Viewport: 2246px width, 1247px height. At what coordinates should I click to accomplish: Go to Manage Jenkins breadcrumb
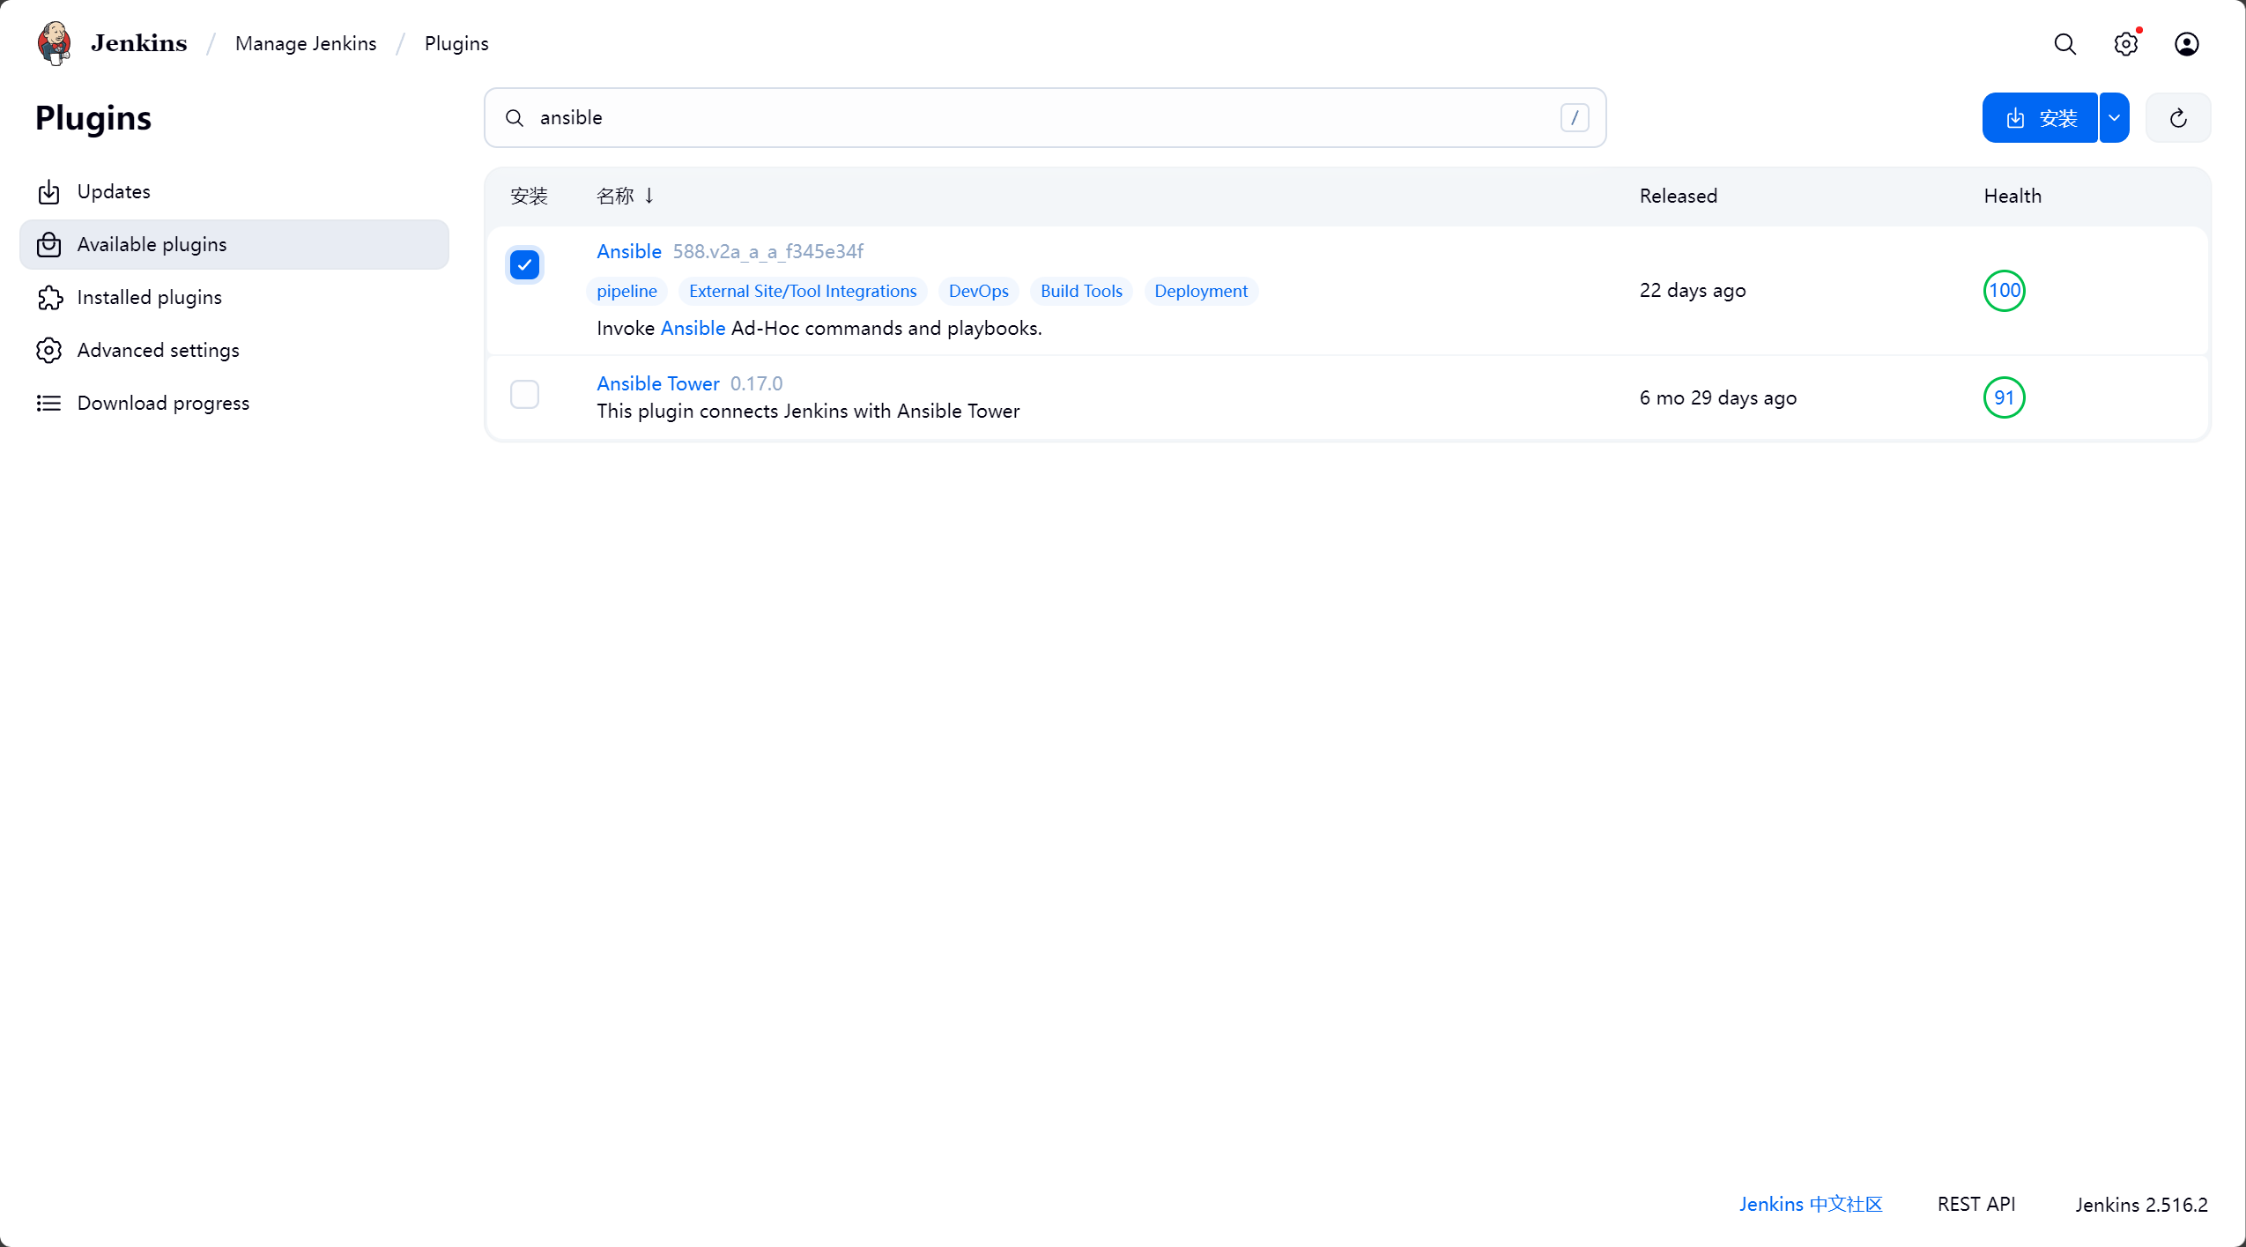click(306, 43)
